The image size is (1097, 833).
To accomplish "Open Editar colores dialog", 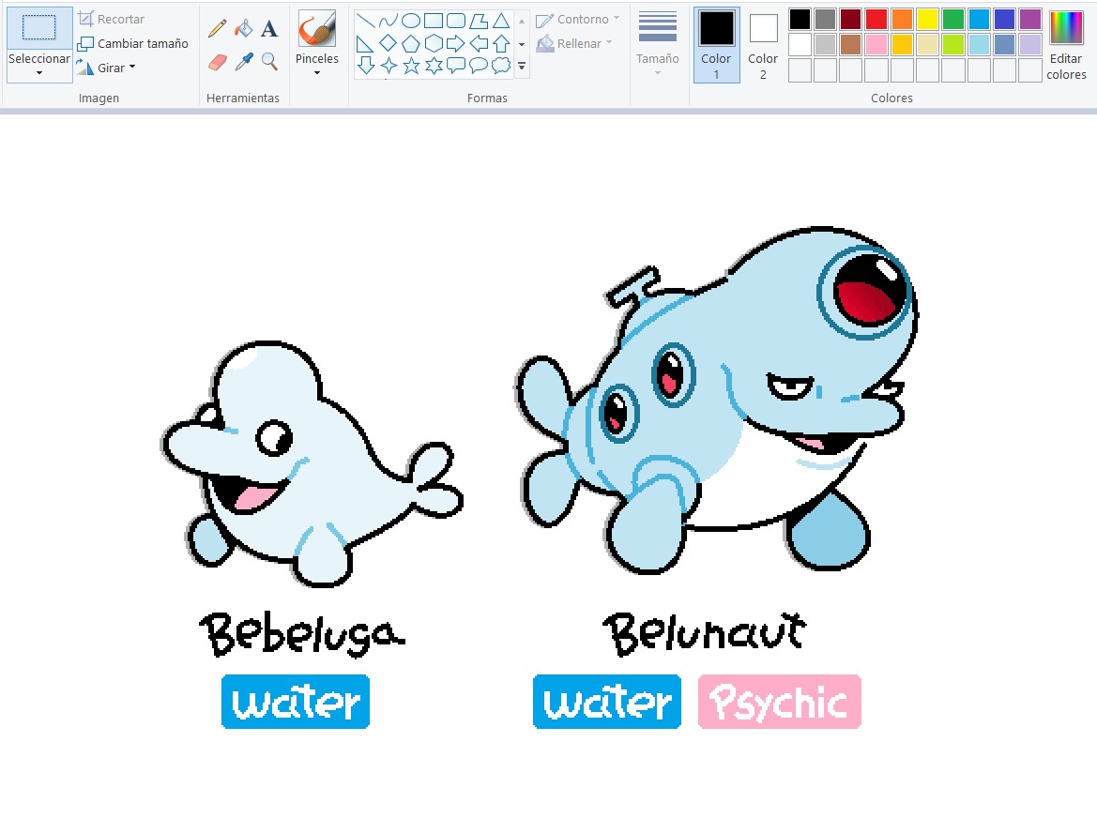I will (1066, 45).
